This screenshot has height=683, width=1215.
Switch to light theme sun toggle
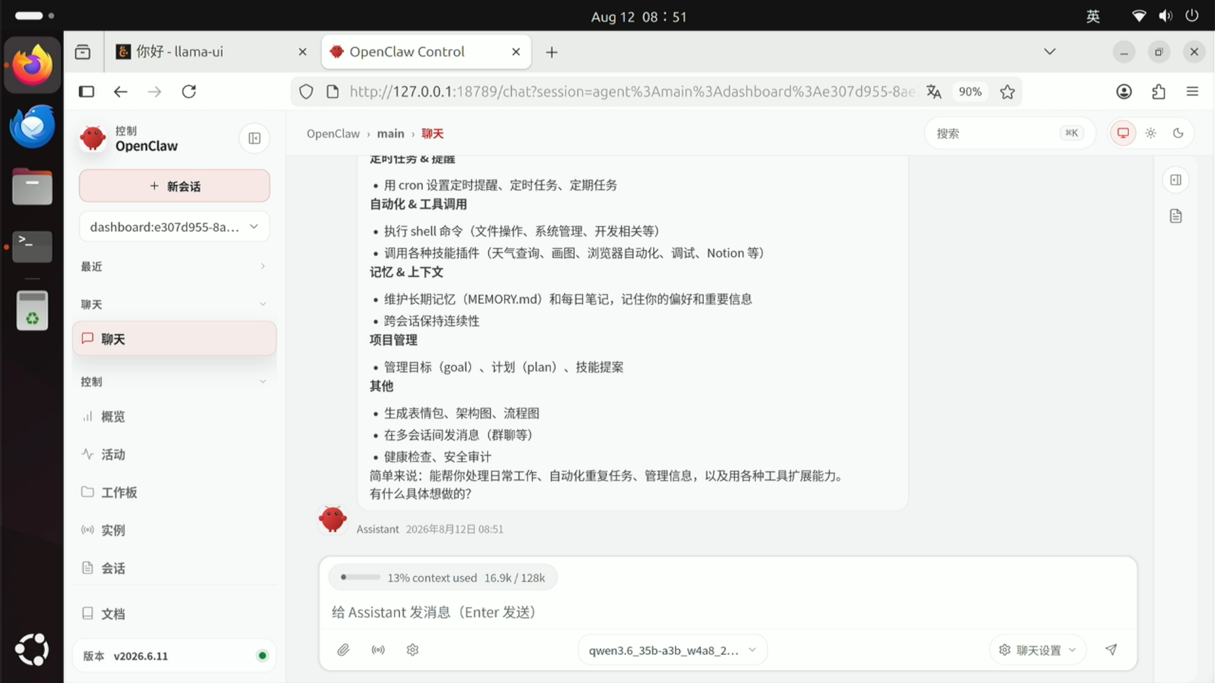click(x=1151, y=133)
